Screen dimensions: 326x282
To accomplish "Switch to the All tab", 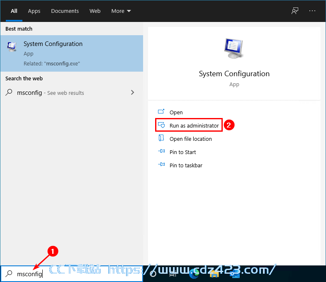I will pyautogui.click(x=14, y=11).
